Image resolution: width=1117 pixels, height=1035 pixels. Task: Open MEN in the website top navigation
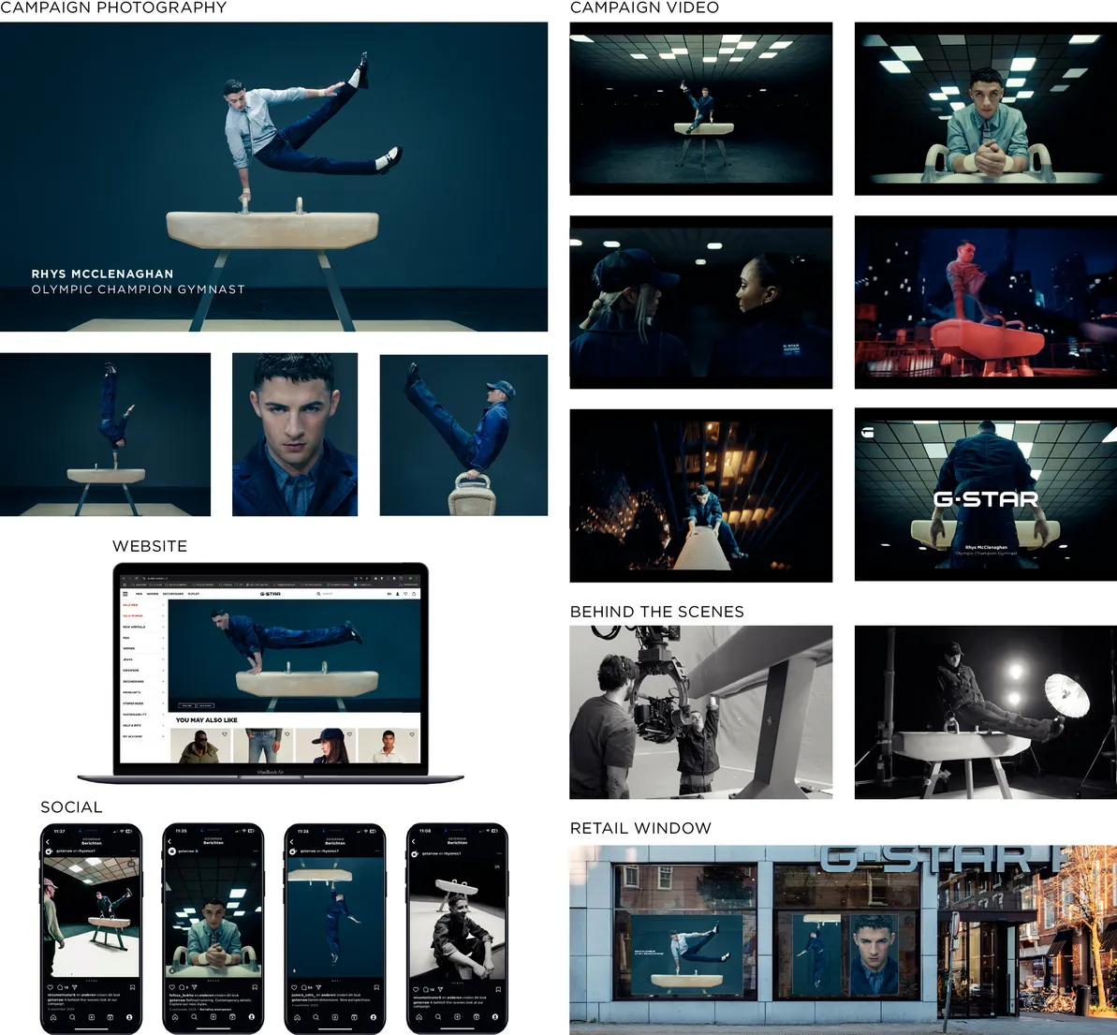pyautogui.click(x=139, y=594)
